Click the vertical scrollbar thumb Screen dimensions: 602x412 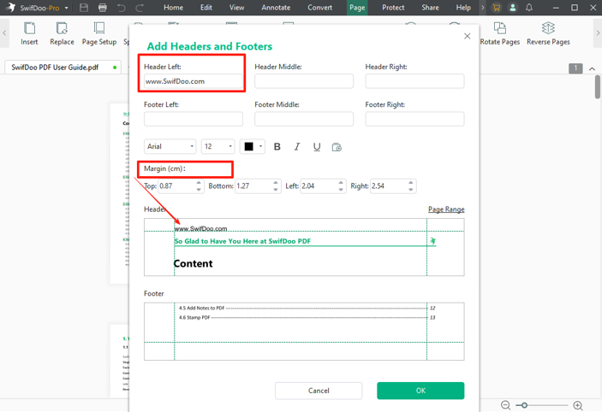pos(598,87)
